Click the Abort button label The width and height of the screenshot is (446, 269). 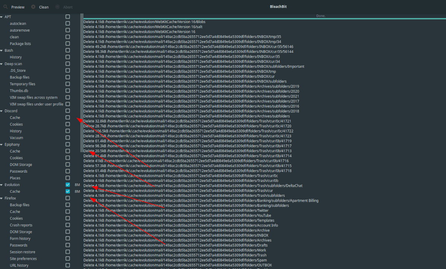[x=68, y=7]
